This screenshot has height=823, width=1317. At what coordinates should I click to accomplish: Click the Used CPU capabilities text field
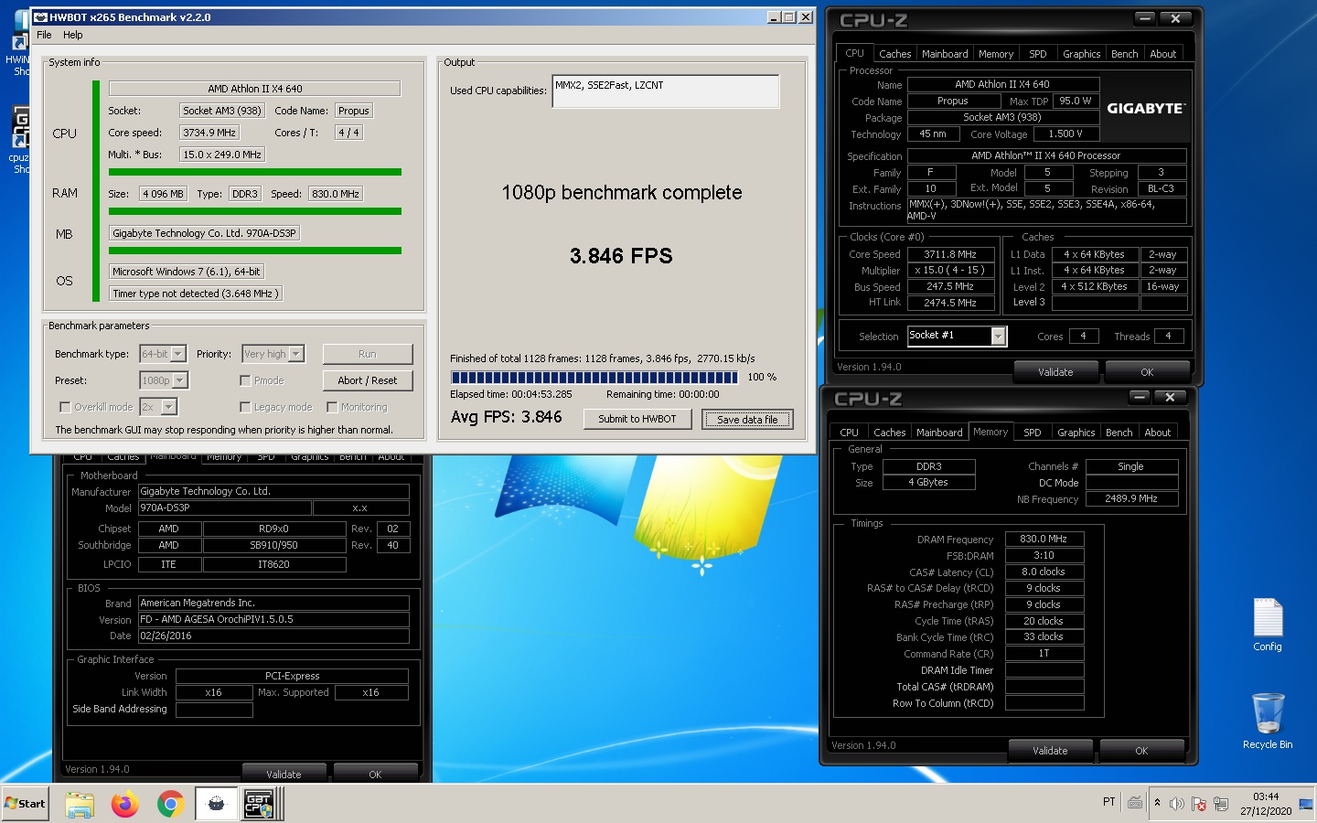coord(666,91)
